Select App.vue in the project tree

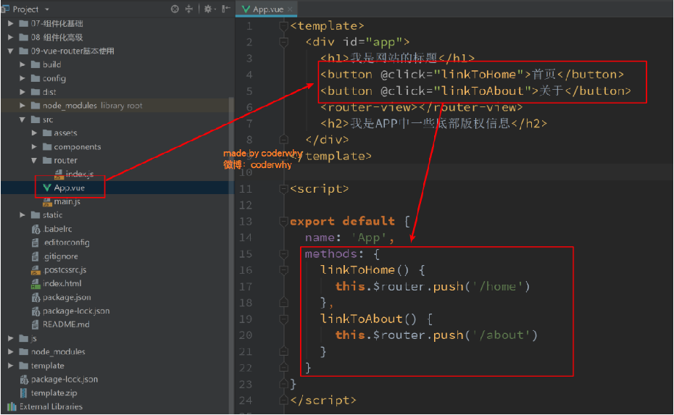[69, 188]
